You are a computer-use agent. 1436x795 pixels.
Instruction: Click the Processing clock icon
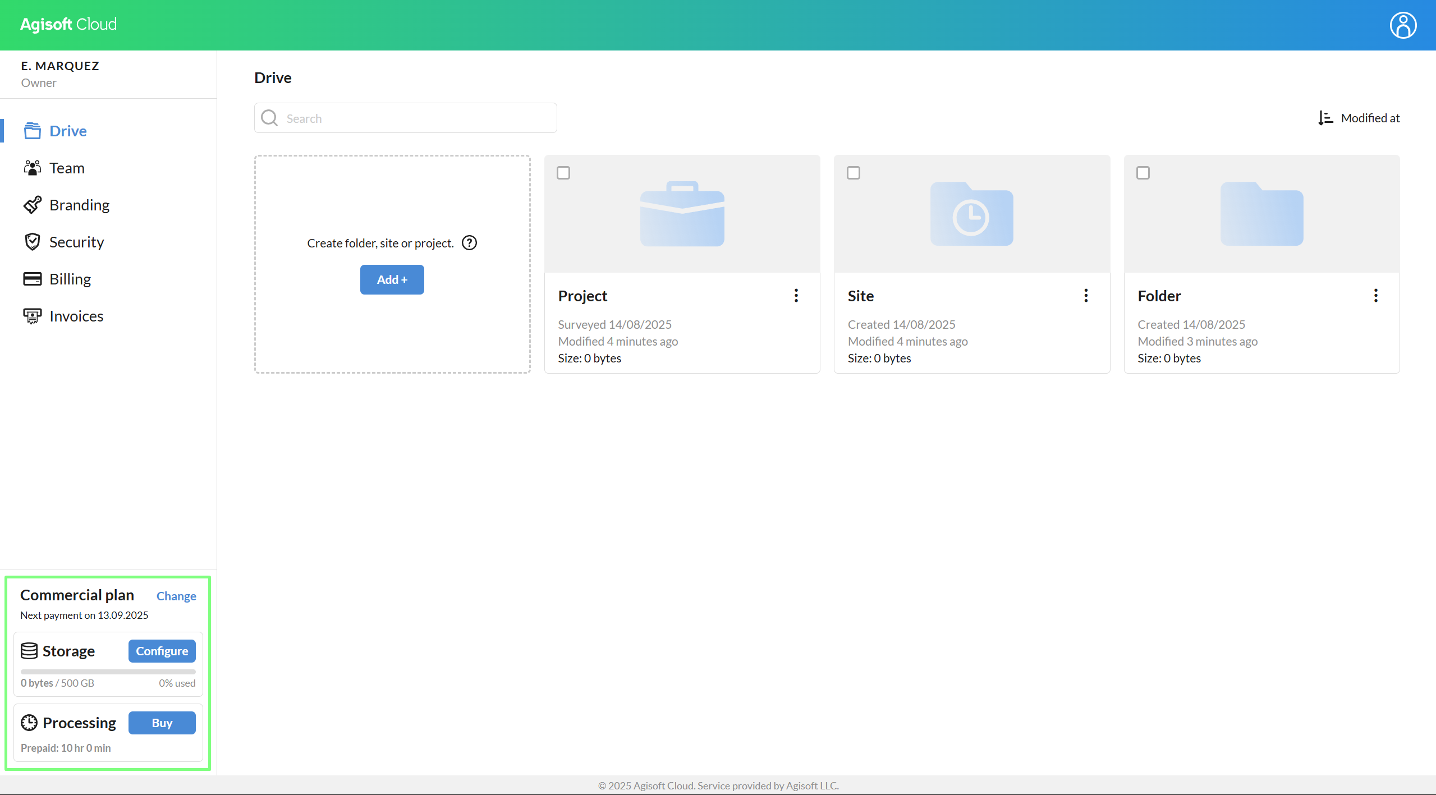point(29,723)
